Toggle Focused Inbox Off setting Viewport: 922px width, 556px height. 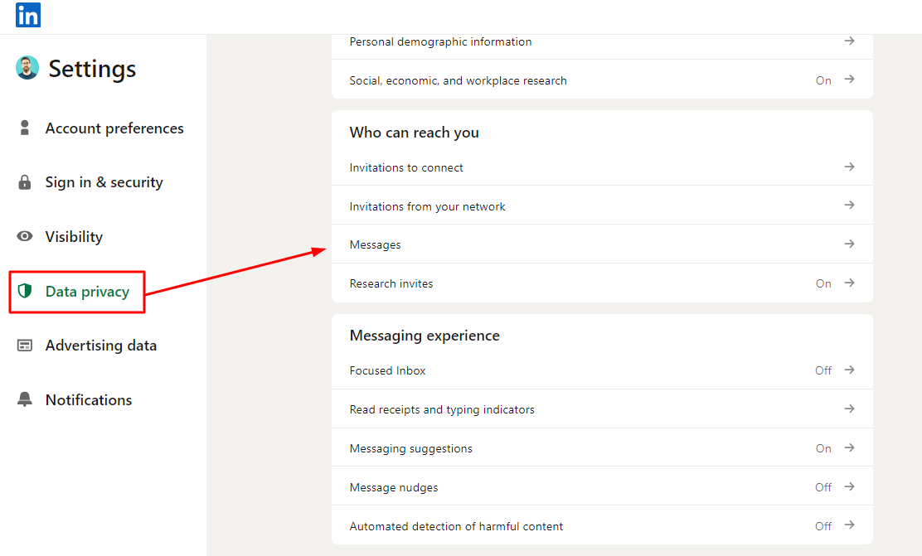pos(823,370)
